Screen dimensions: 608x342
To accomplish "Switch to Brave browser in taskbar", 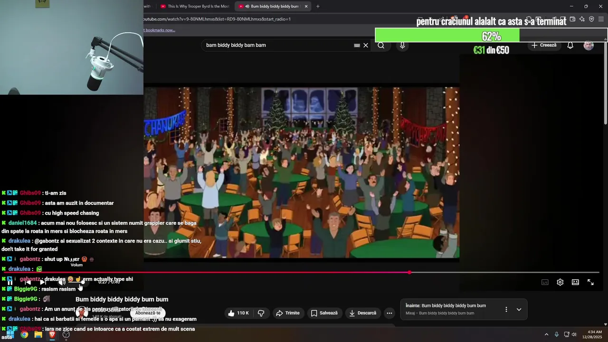I will click(x=52, y=334).
